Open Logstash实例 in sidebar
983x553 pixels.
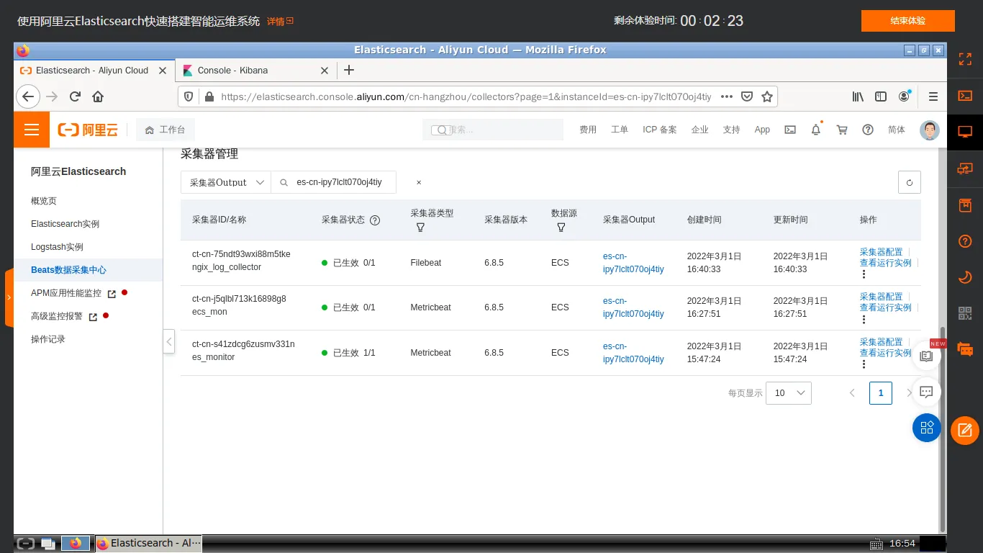click(x=58, y=247)
